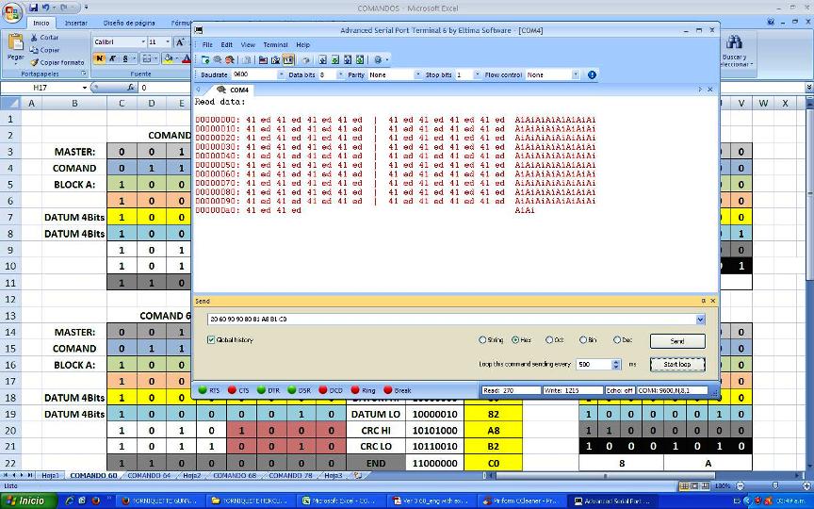Switch to COMANDO 64 sheet tab

pyautogui.click(x=149, y=475)
